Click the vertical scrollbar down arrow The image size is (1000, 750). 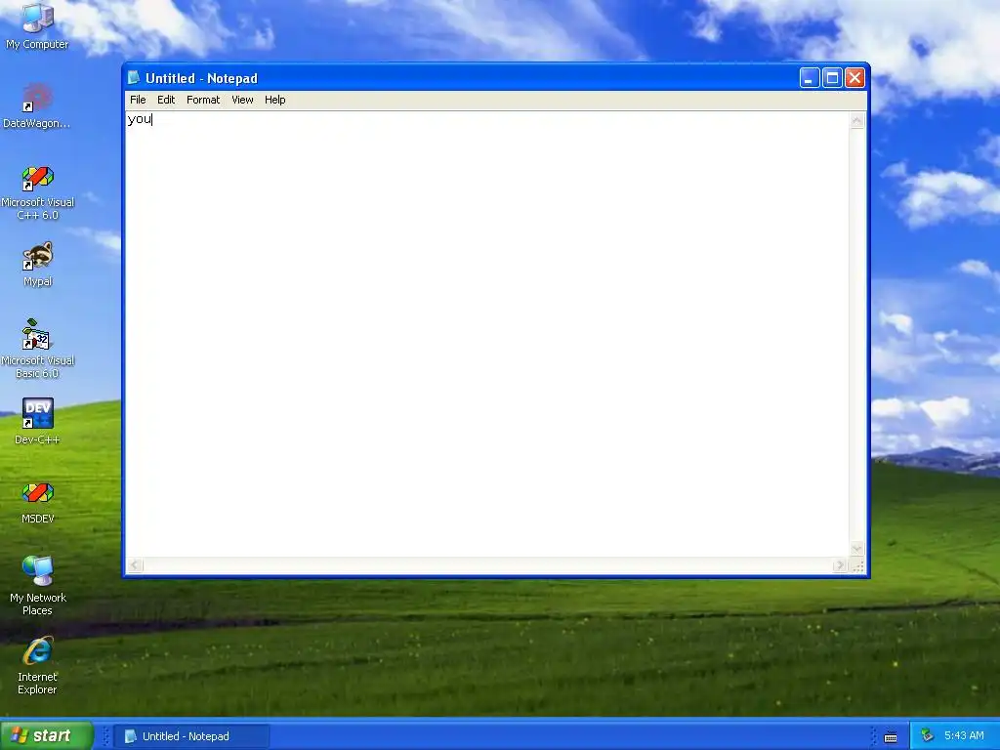(x=857, y=549)
